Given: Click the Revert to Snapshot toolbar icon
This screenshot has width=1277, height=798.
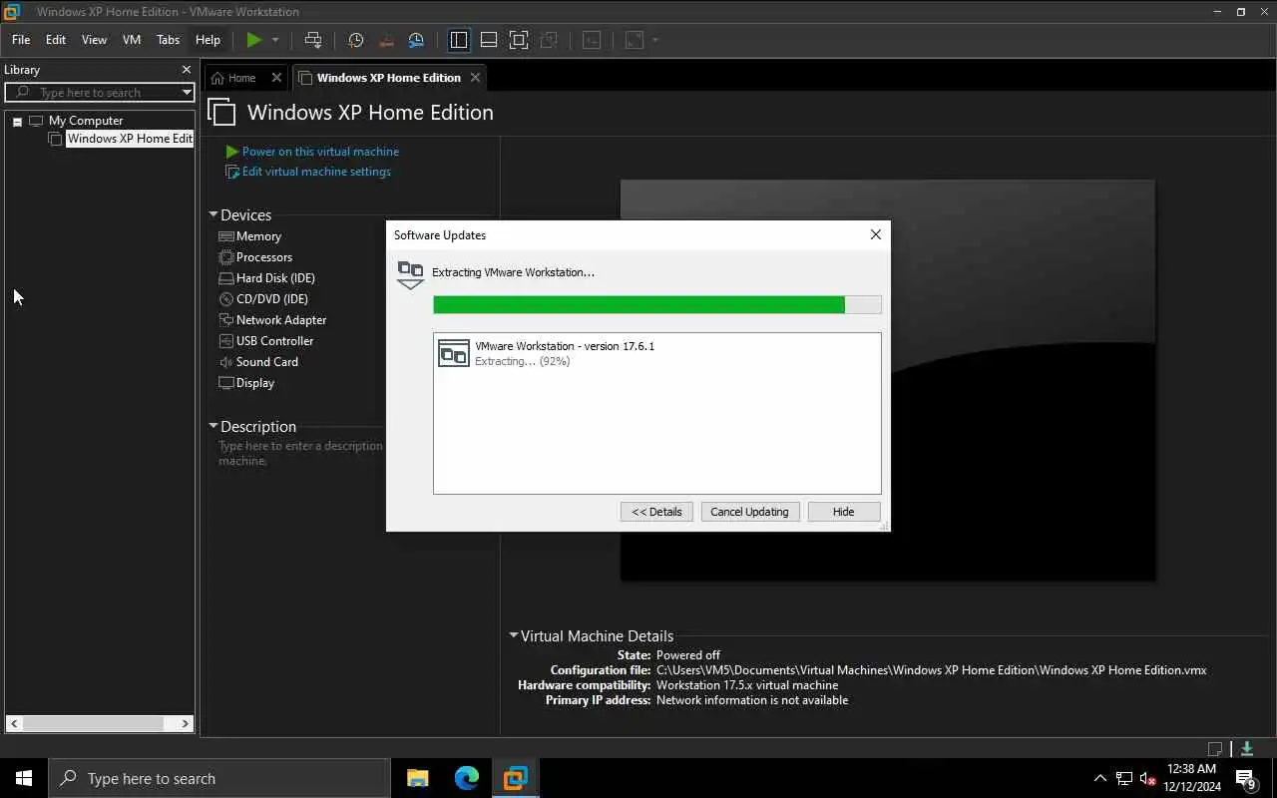Looking at the screenshot, I should pos(386,40).
